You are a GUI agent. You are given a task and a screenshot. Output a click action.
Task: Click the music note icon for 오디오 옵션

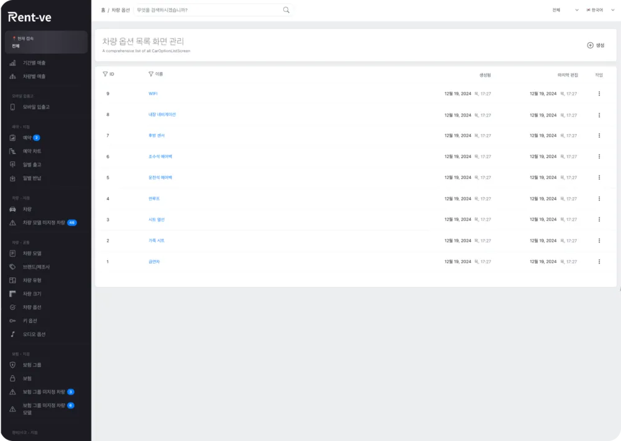12,334
